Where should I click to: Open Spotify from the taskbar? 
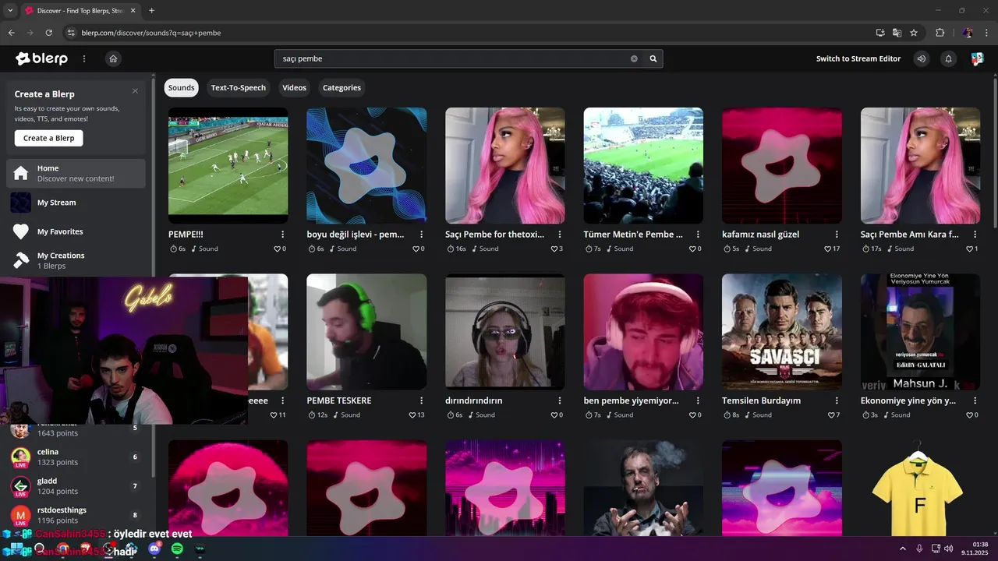[177, 549]
